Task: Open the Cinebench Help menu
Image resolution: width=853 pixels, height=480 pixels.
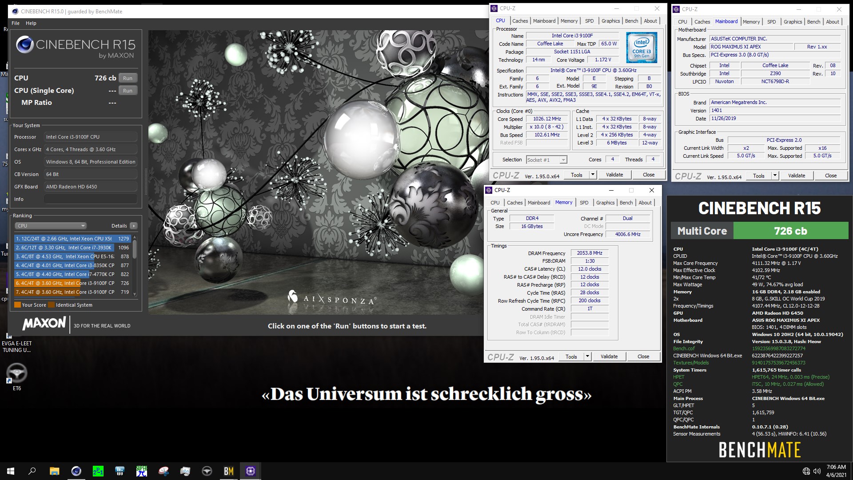Action: coord(31,23)
